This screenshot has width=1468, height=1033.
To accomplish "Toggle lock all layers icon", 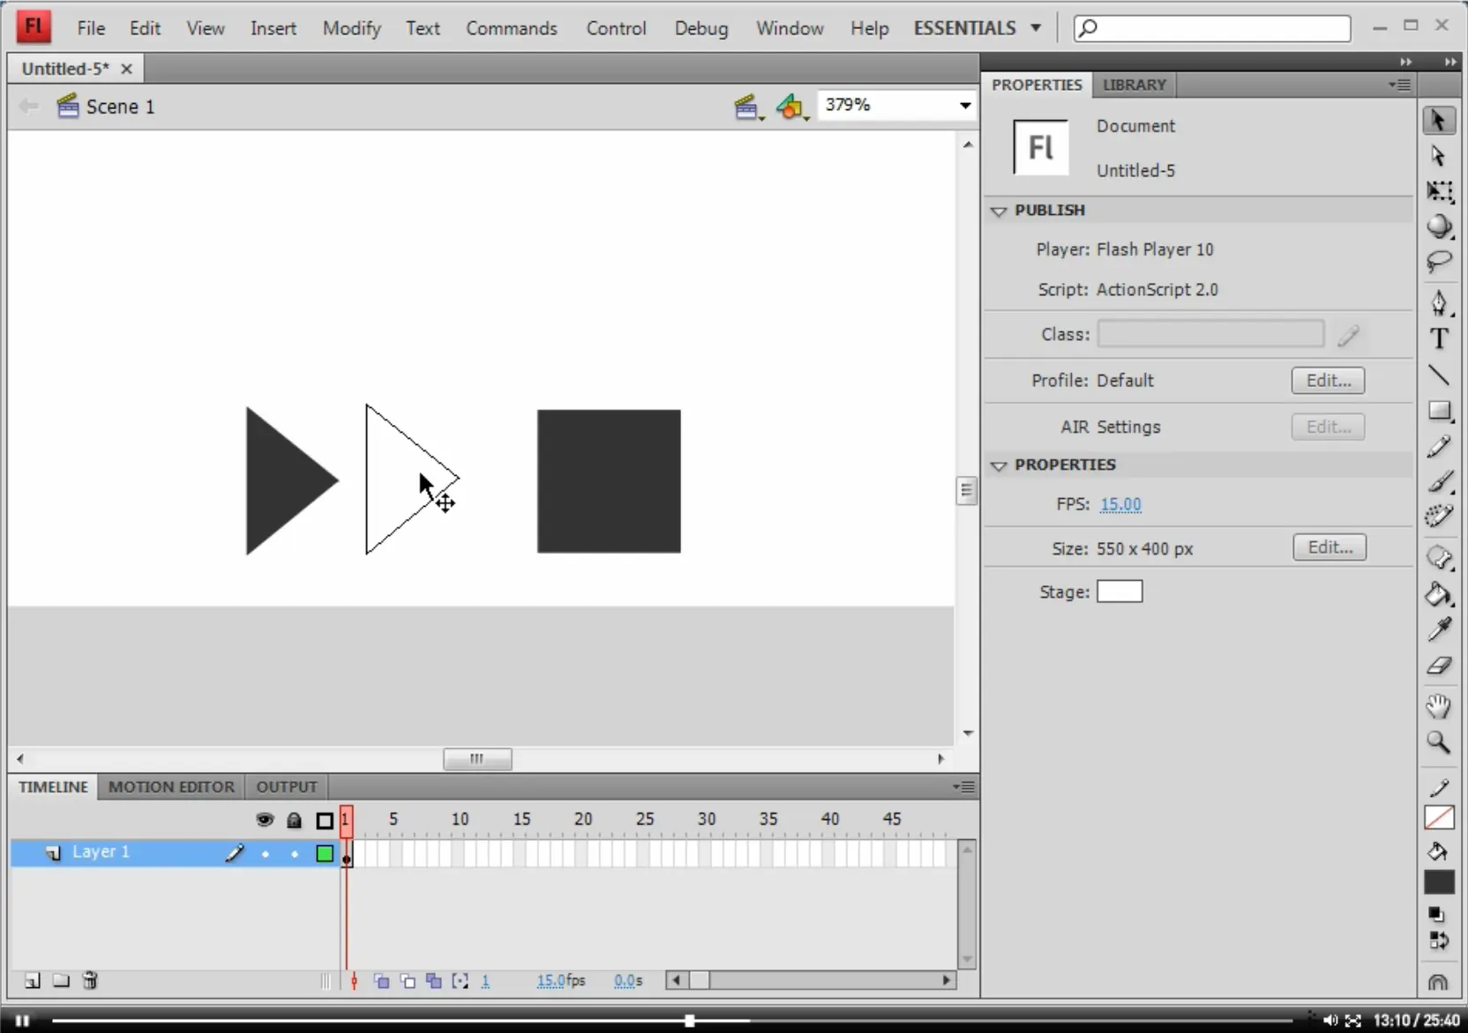I will click(294, 821).
